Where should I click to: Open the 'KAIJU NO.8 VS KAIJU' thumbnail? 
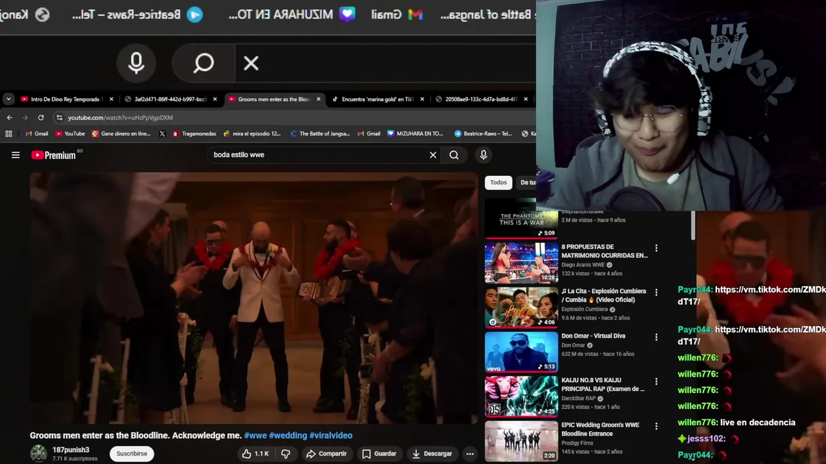(x=521, y=396)
